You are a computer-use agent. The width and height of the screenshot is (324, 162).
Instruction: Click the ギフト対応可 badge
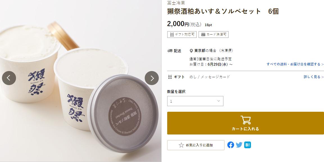[182, 35]
